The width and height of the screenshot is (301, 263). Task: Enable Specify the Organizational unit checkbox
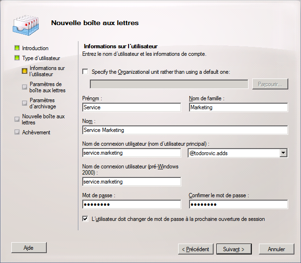coord(85,72)
